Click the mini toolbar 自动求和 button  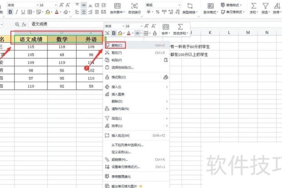180,30
